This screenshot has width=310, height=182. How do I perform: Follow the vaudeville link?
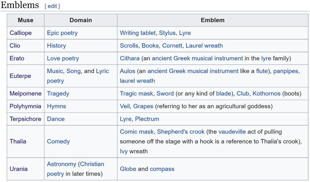click(x=232, y=132)
